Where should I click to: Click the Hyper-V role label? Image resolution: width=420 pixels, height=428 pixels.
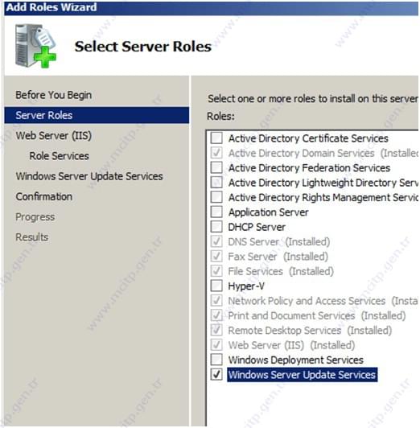click(246, 286)
